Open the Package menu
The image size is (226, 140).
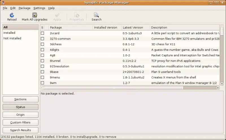tap(25, 8)
